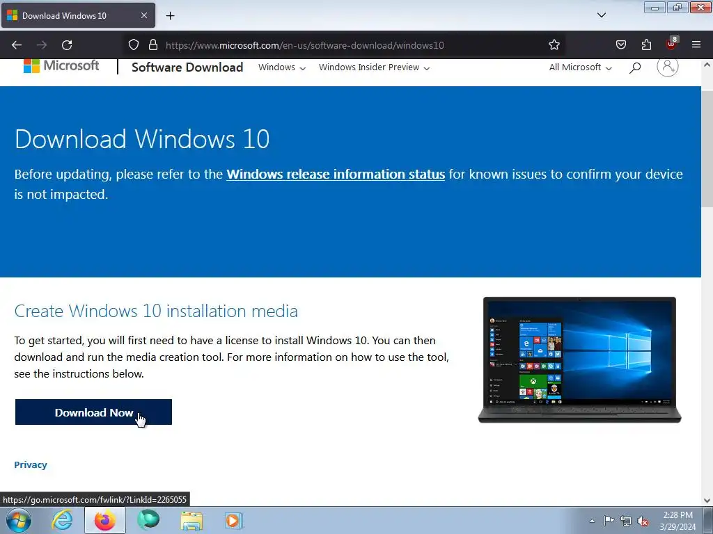Open the Extensions puzzle icon
The width and height of the screenshot is (713, 534).
pyautogui.click(x=646, y=45)
